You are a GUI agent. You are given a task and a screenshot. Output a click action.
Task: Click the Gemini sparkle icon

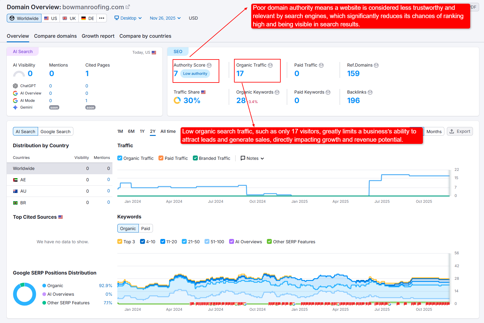click(x=15, y=107)
